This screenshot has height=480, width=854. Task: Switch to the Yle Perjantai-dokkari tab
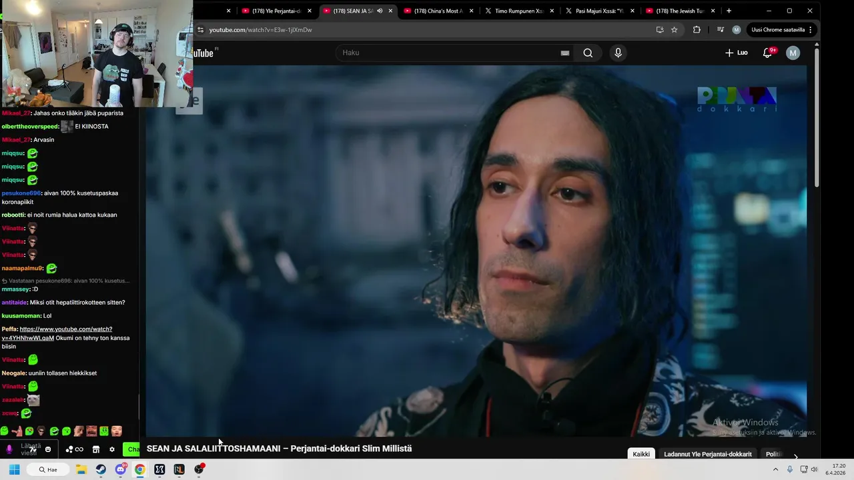(277, 11)
